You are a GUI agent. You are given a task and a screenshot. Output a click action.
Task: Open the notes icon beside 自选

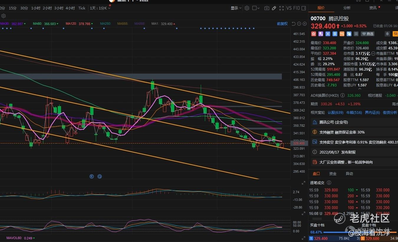356,34
